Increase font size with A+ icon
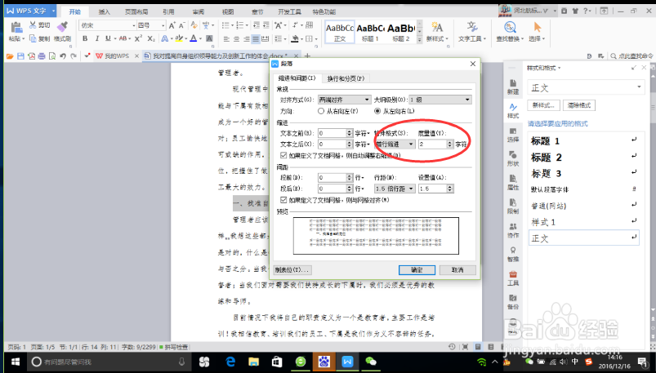The height and width of the screenshot is (373, 656). (172, 25)
